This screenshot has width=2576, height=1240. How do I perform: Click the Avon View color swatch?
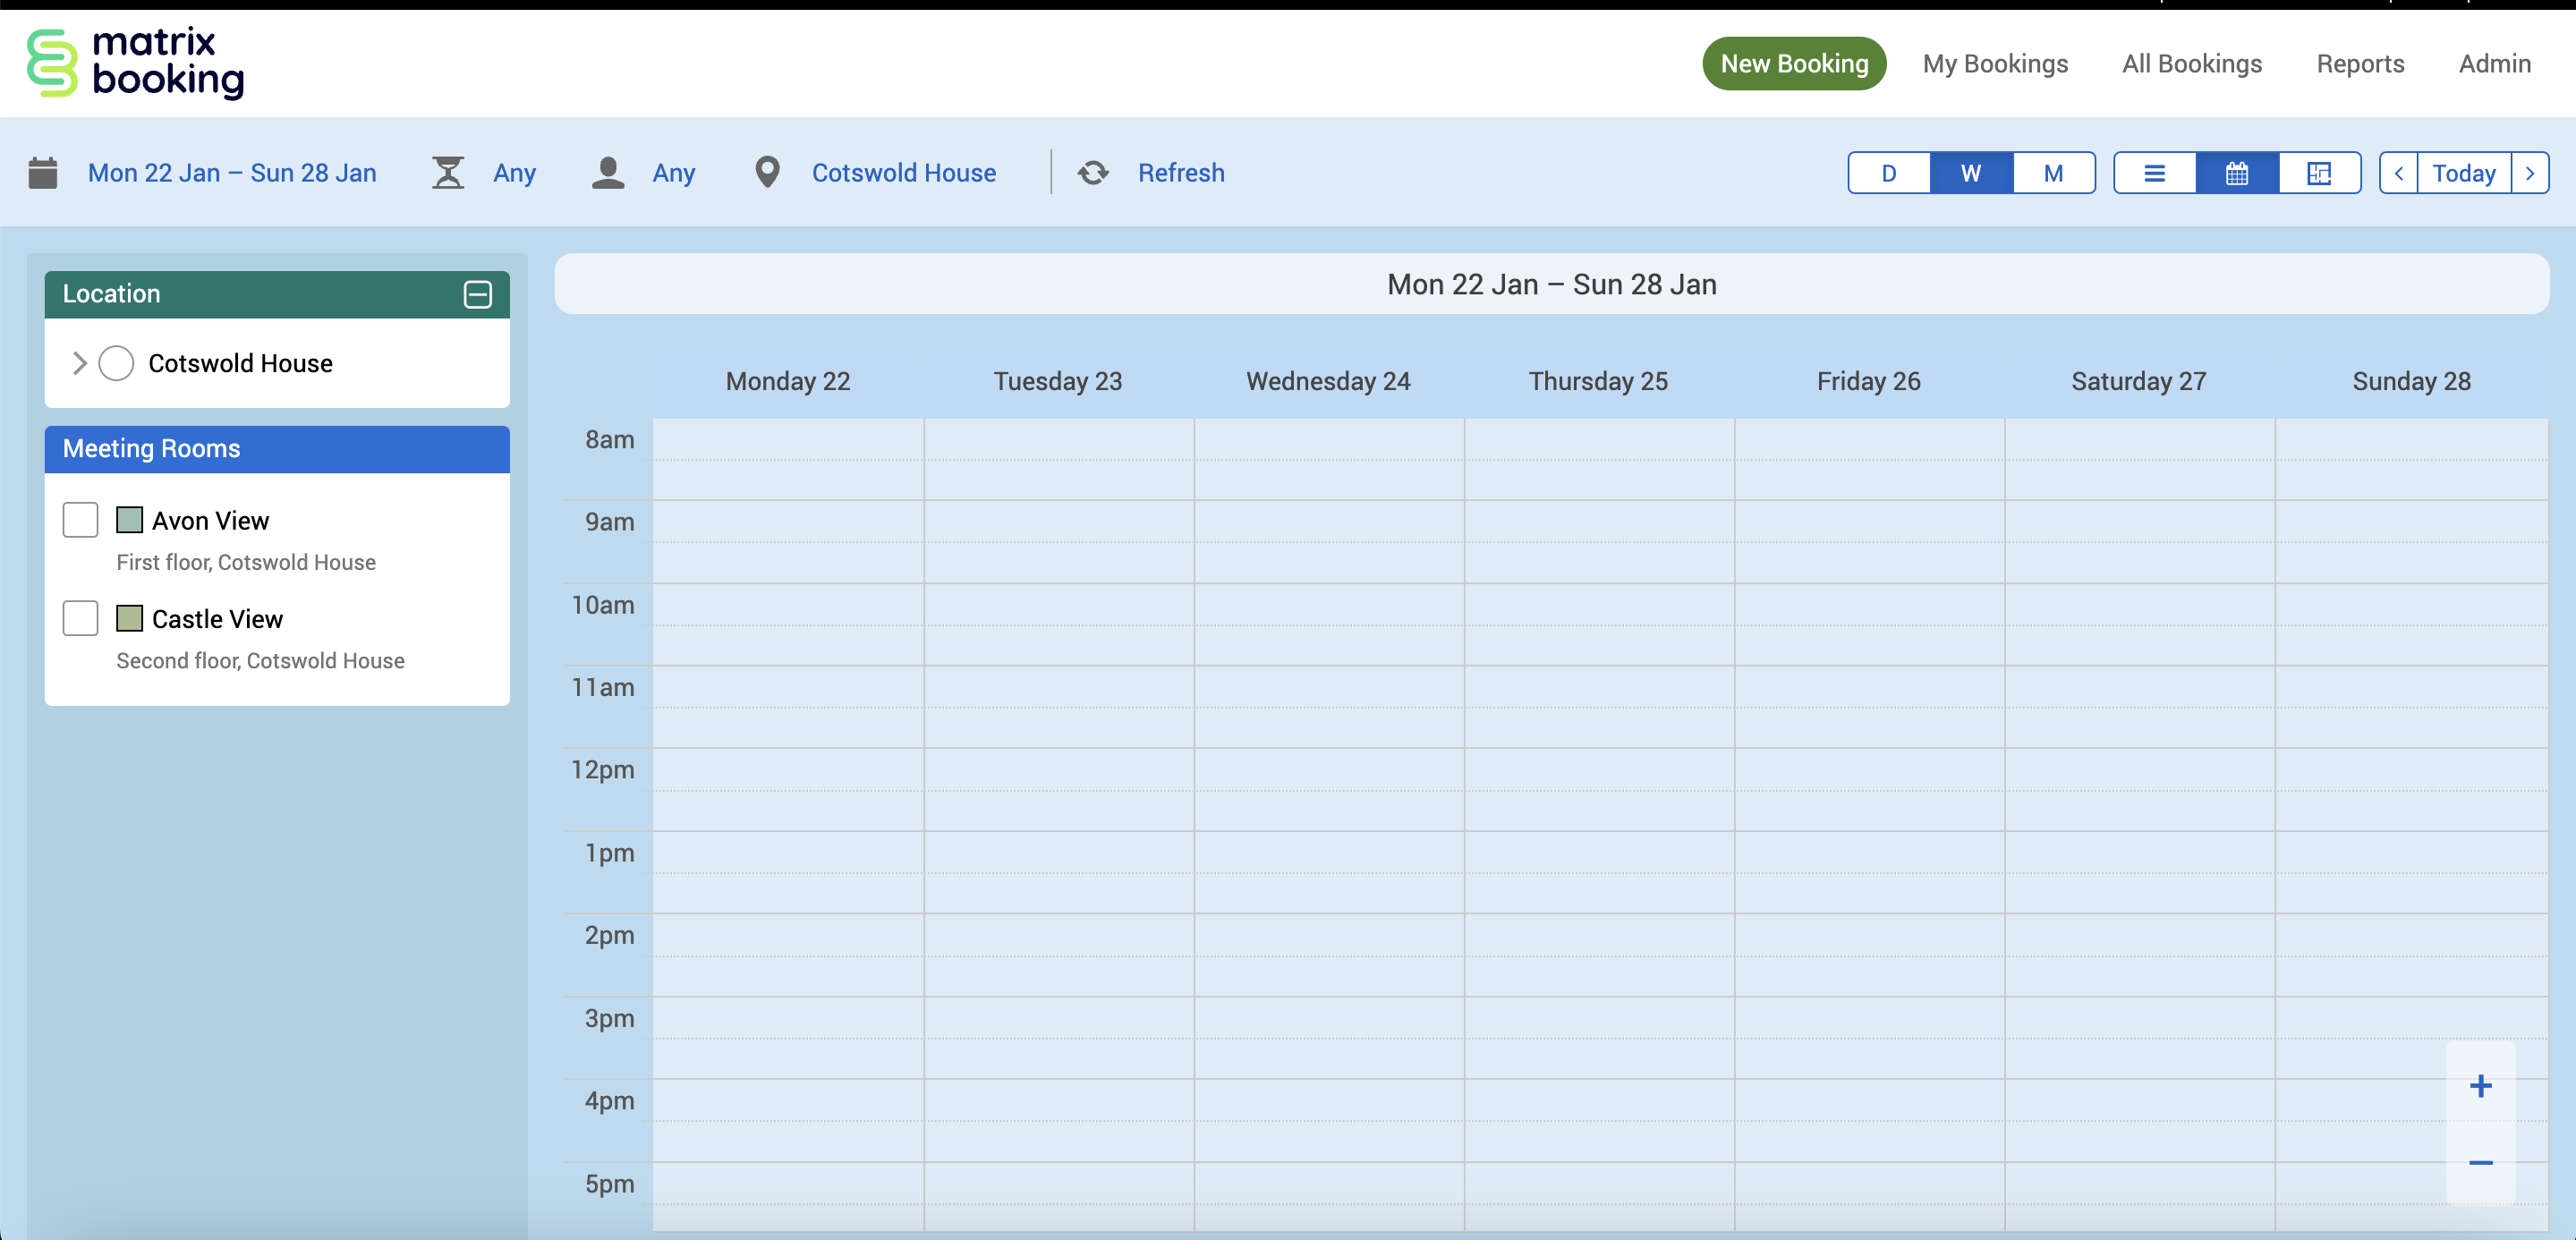click(x=129, y=520)
